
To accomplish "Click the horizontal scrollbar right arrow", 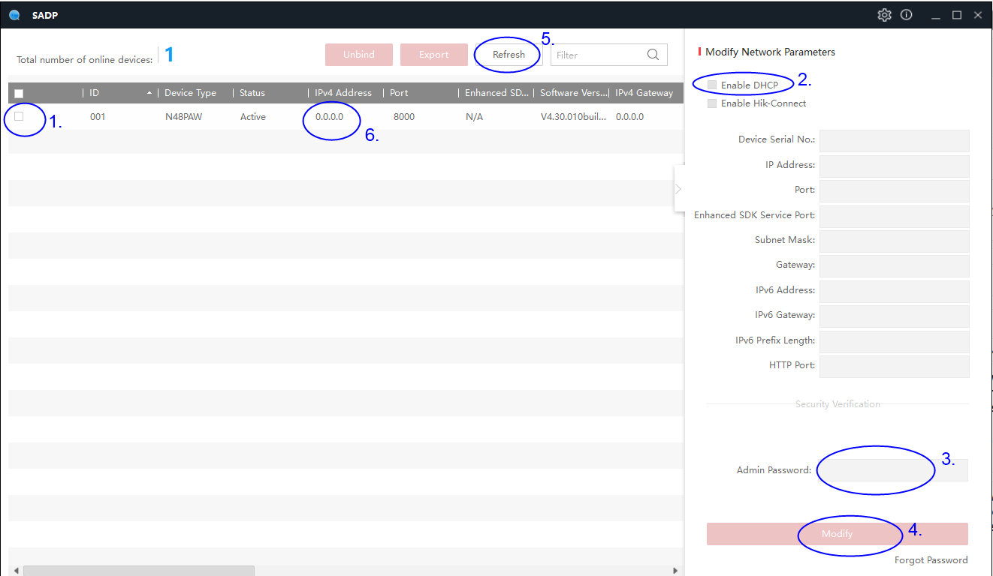I will [x=675, y=571].
